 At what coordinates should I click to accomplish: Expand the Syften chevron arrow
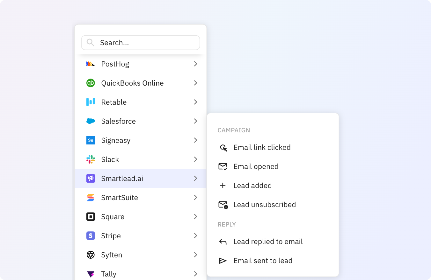pos(195,255)
